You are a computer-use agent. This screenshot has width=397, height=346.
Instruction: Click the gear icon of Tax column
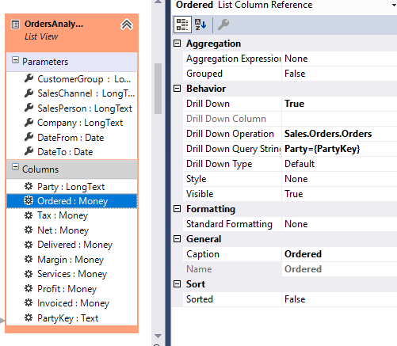(29, 215)
